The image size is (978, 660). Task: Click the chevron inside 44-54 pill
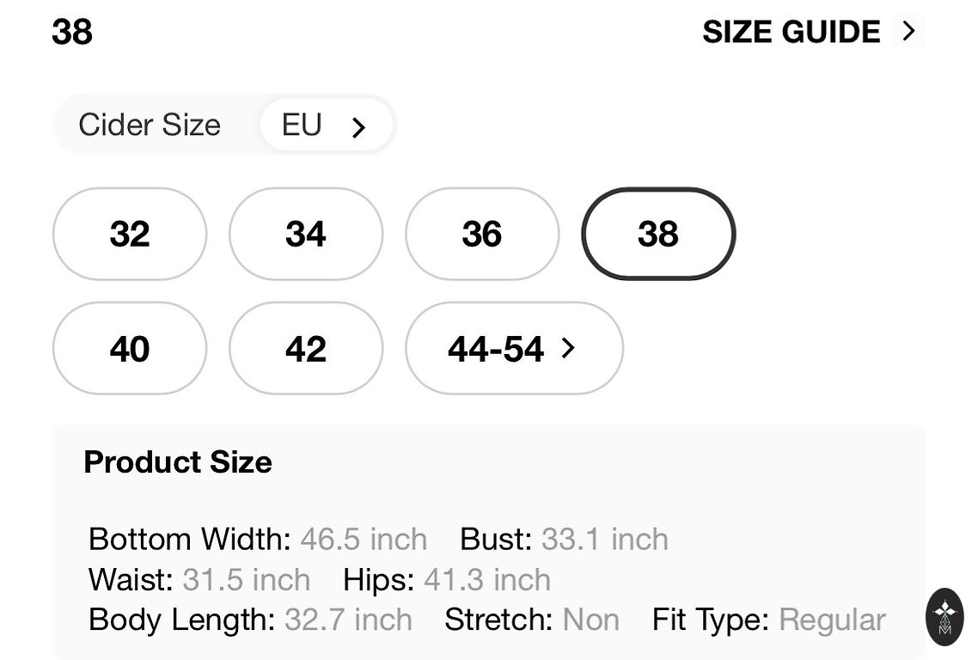pos(567,348)
